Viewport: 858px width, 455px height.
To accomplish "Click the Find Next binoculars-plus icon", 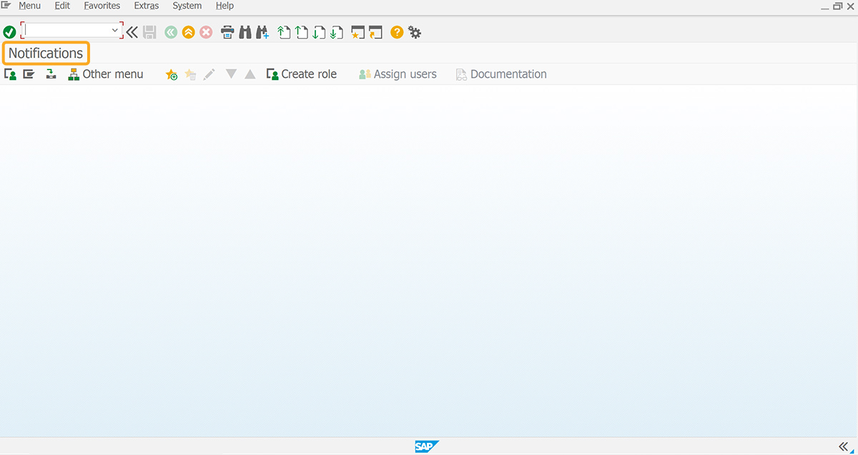I will click(x=262, y=32).
